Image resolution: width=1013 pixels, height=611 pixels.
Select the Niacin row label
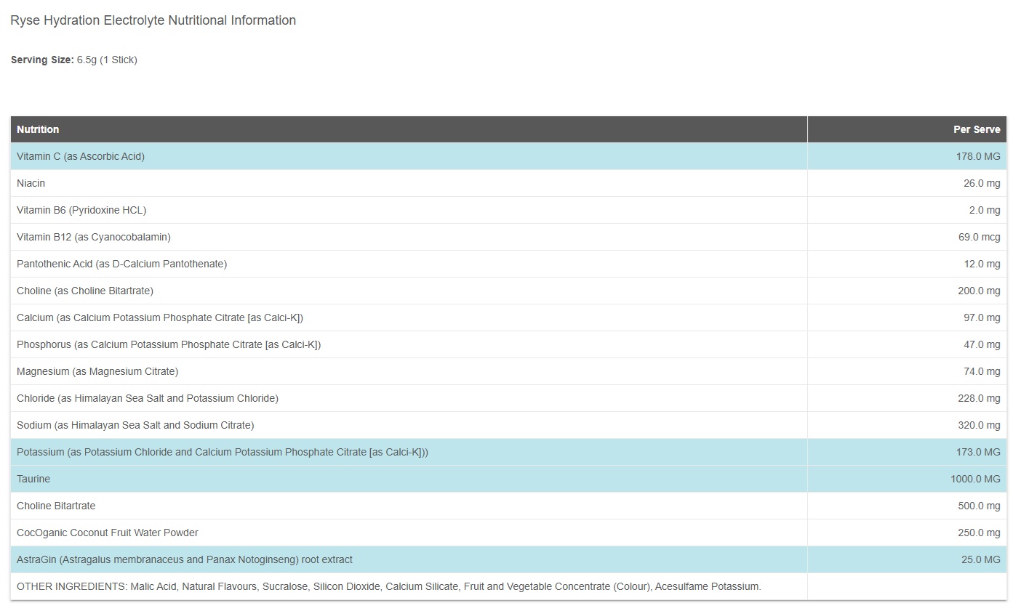31,183
